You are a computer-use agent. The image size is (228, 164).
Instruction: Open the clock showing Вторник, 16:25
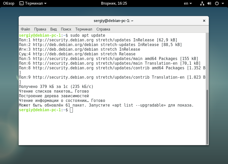[114, 3]
